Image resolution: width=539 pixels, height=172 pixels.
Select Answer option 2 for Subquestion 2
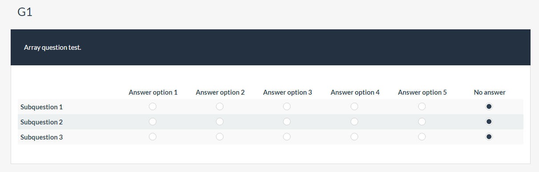220,122
